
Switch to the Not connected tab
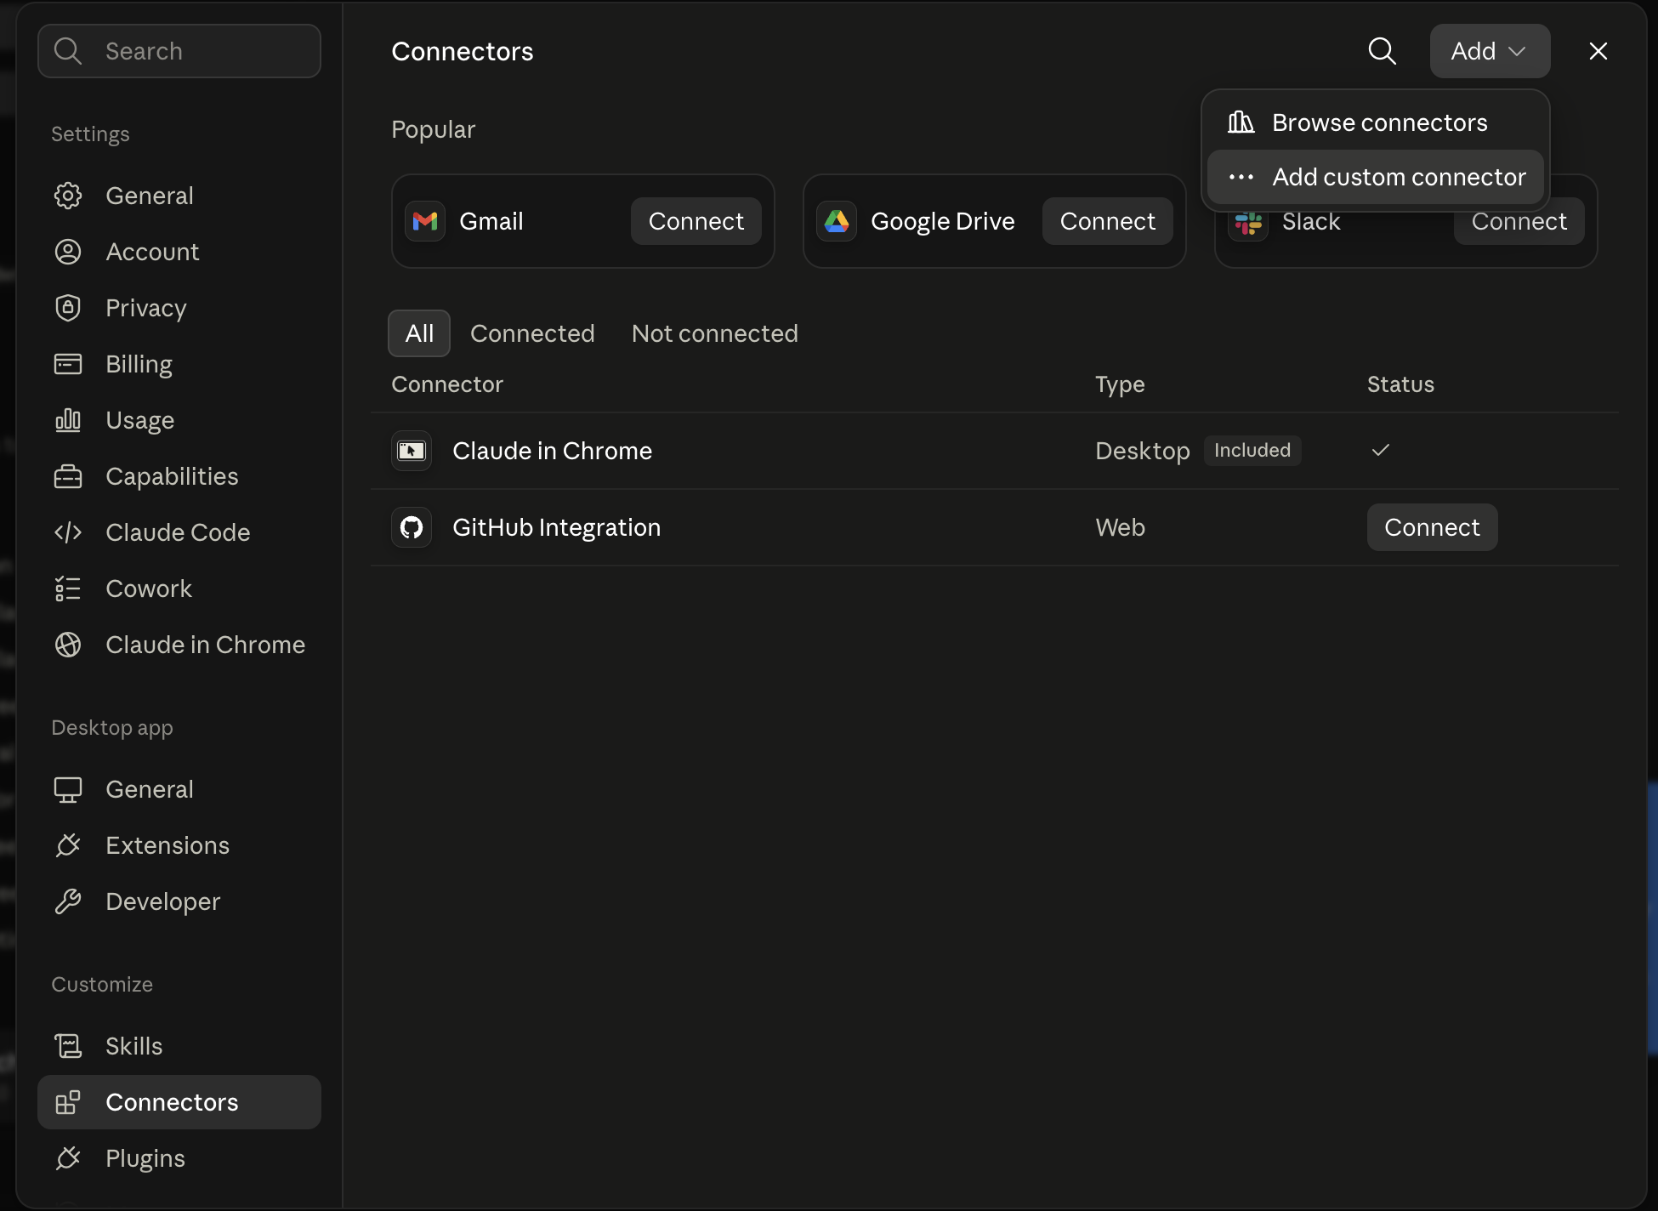(714, 333)
